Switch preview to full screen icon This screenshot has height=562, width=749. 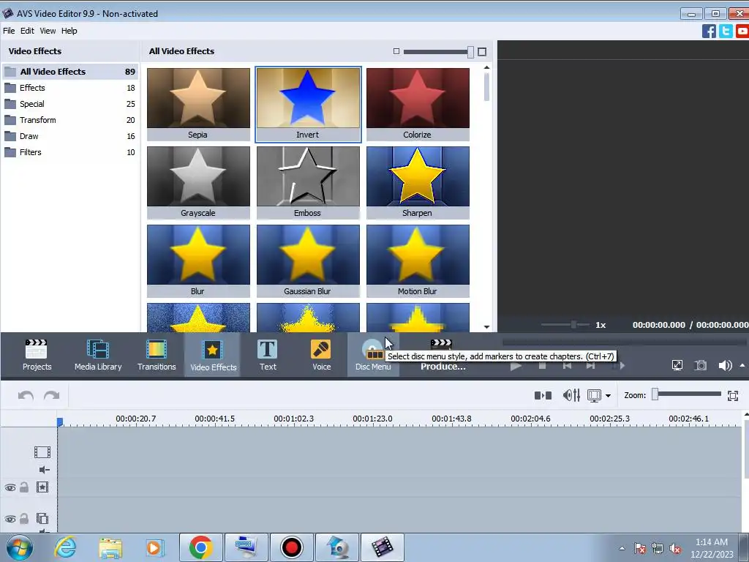(677, 366)
